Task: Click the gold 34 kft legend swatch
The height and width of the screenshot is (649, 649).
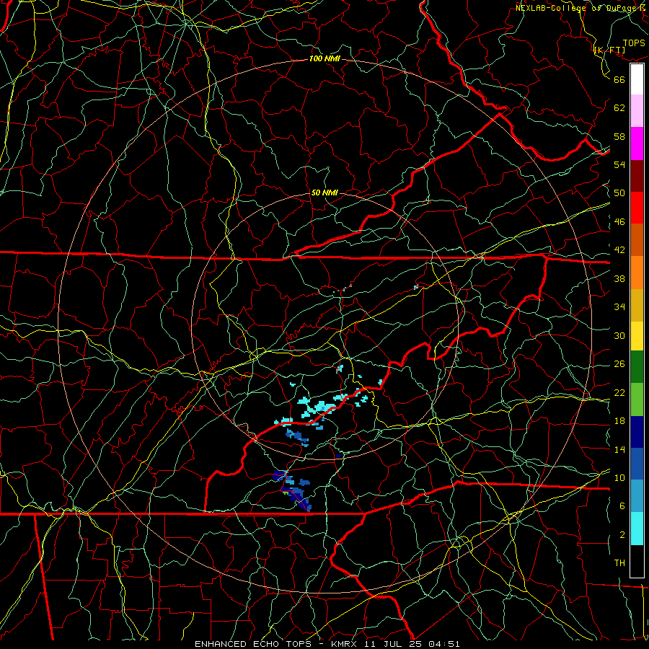Action: click(637, 305)
